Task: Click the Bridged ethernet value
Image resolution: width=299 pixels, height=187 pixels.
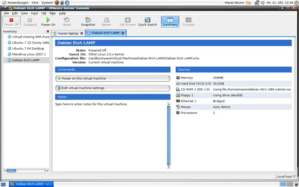Action: 219,101
